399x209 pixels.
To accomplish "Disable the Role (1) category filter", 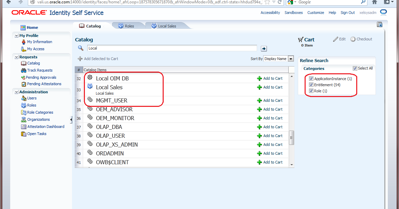I will click(x=311, y=91).
